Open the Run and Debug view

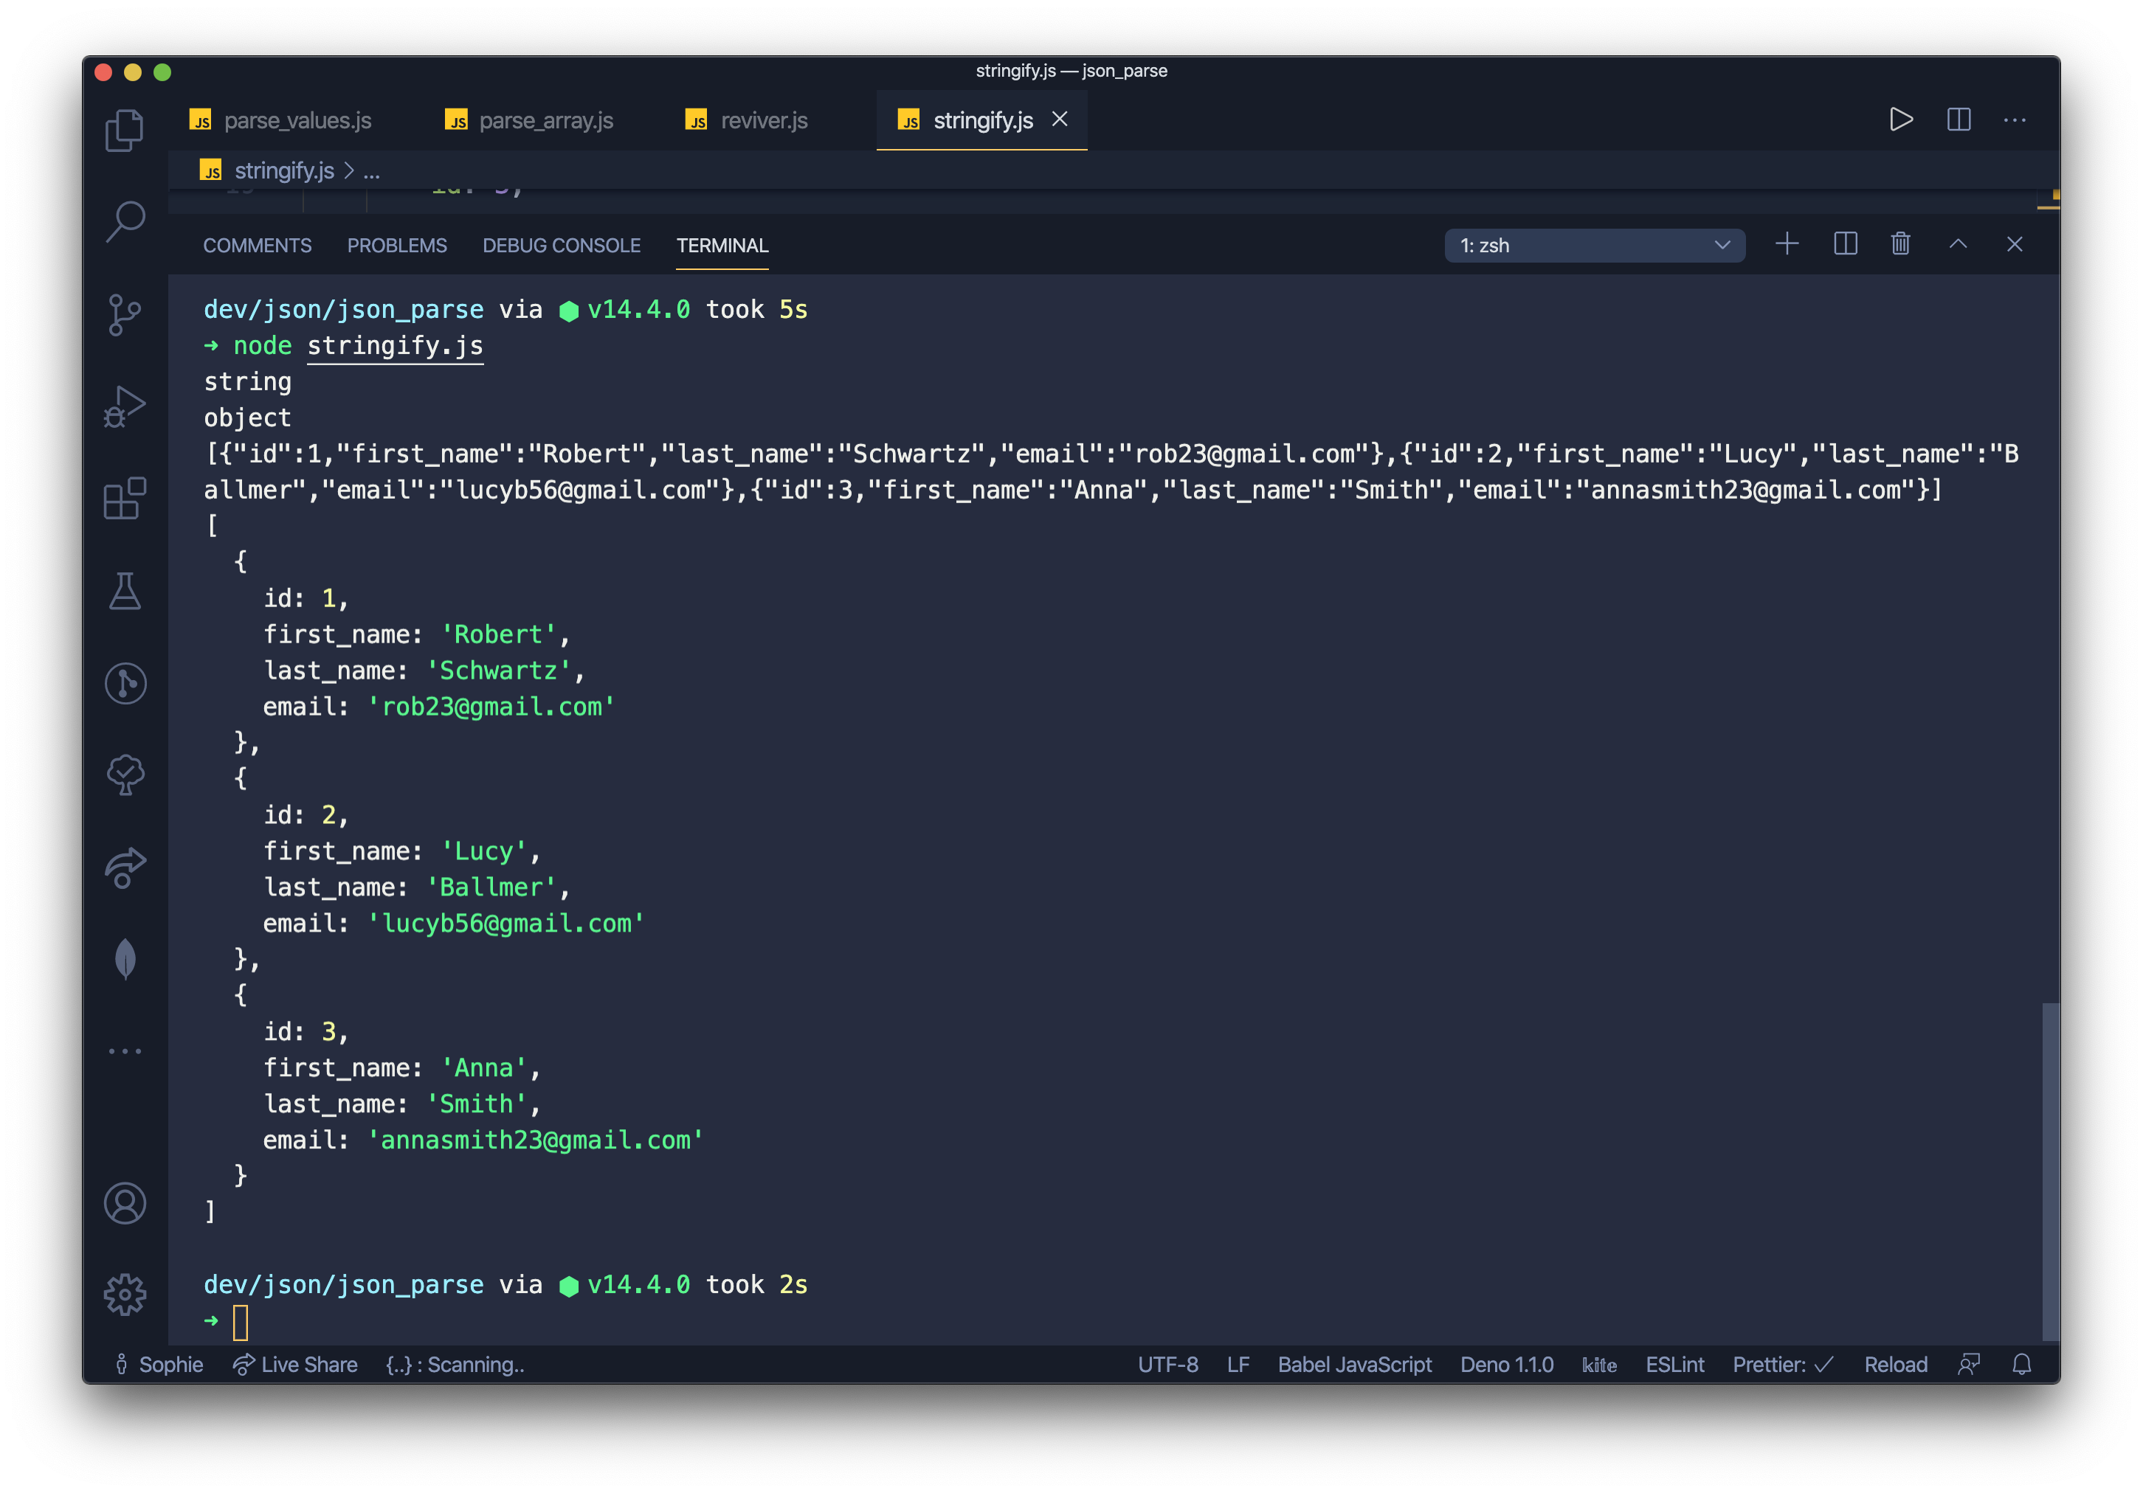(124, 407)
